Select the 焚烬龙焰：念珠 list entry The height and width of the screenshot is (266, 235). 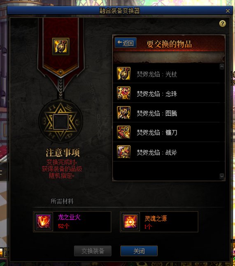tap(169, 93)
